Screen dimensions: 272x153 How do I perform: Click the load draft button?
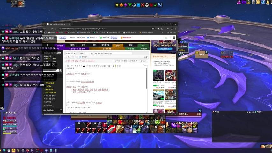[143, 61]
